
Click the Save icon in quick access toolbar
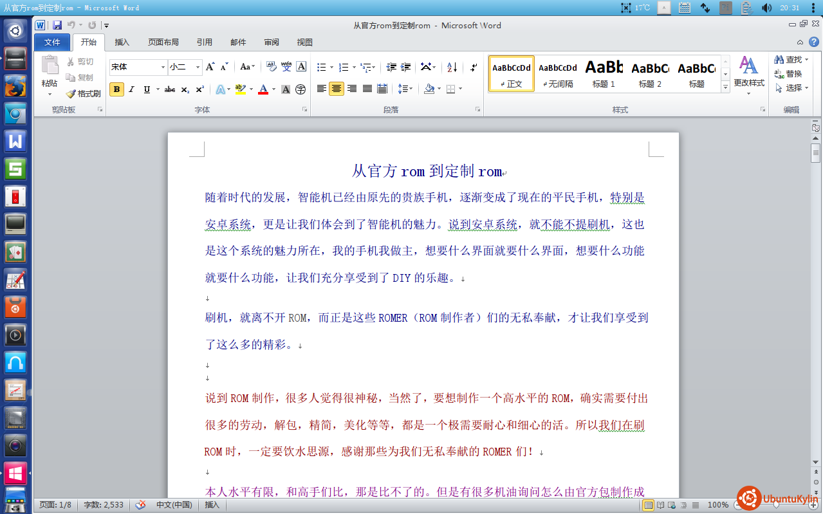(57, 25)
